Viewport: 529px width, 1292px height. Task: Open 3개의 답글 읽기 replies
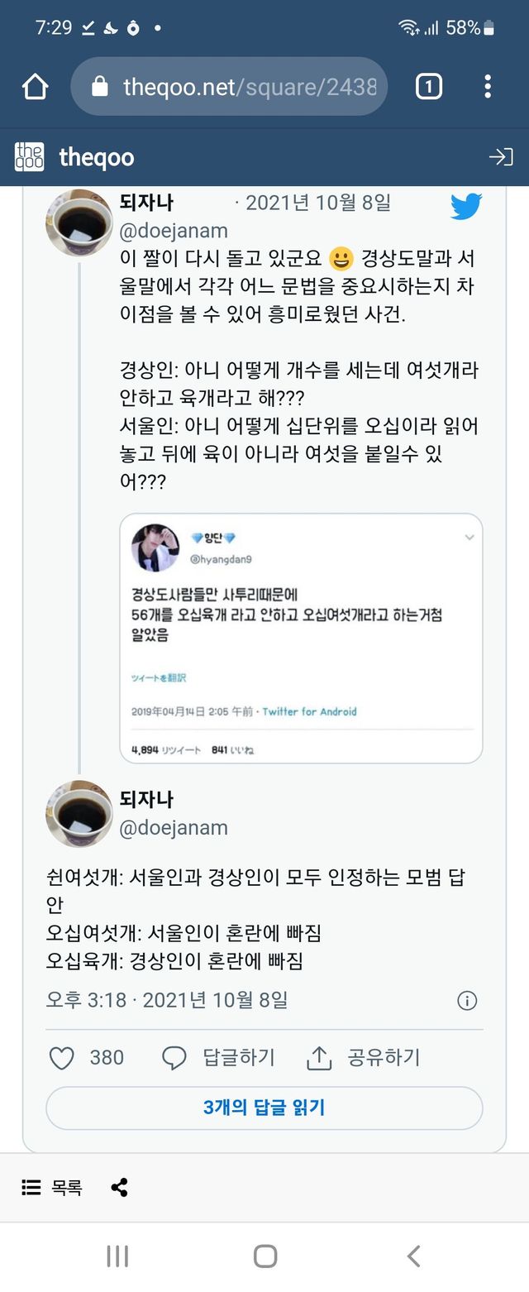pos(264,1108)
